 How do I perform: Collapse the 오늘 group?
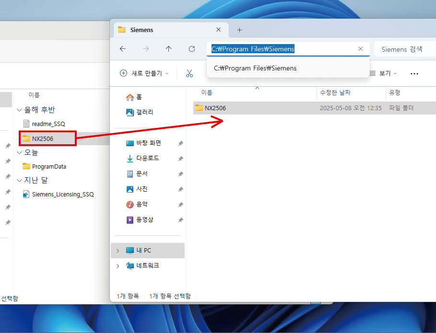[x=19, y=152]
